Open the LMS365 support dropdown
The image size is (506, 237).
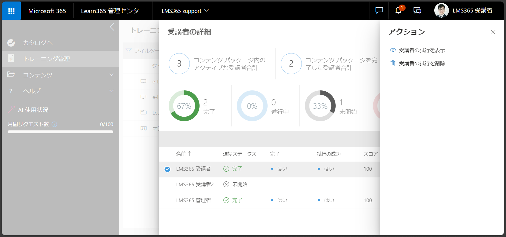[185, 11]
